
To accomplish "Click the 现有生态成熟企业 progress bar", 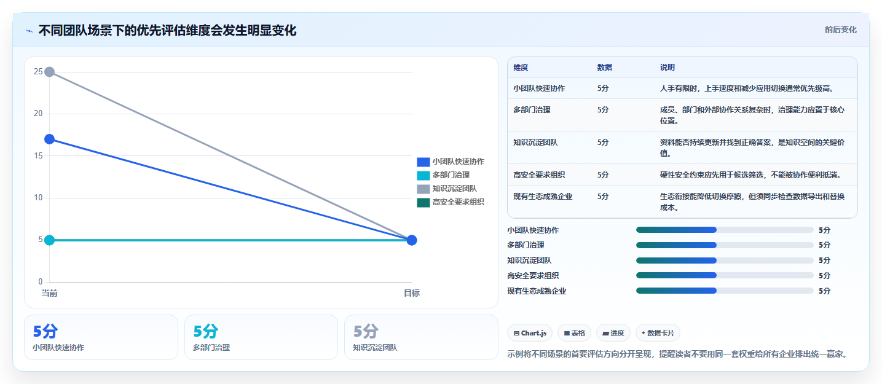I will pos(725,291).
